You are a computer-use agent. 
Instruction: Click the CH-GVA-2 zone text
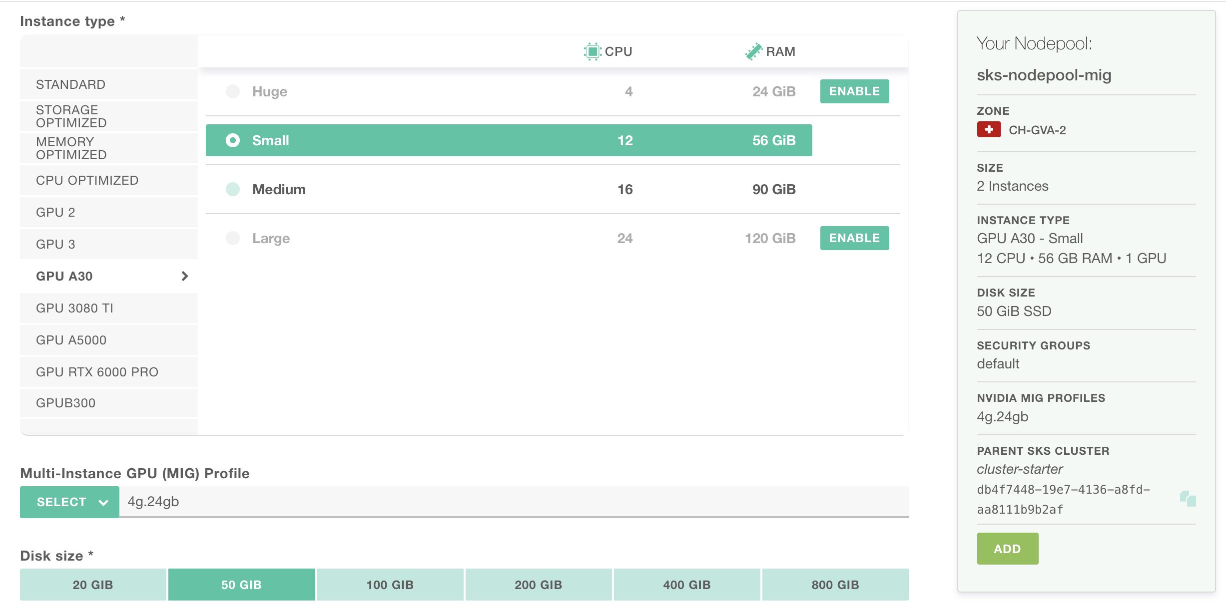coord(1037,130)
